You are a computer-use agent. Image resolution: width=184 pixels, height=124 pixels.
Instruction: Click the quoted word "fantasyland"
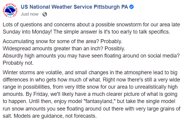[100, 101]
